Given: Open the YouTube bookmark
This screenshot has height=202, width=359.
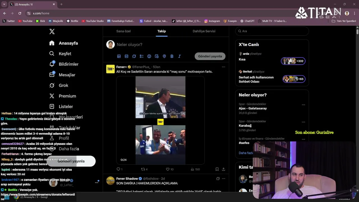Looking at the screenshot, I should [25, 21].
